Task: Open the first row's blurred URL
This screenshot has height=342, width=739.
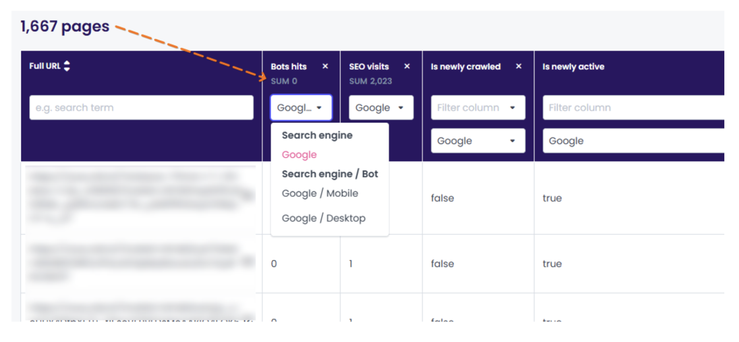Action: (x=141, y=198)
